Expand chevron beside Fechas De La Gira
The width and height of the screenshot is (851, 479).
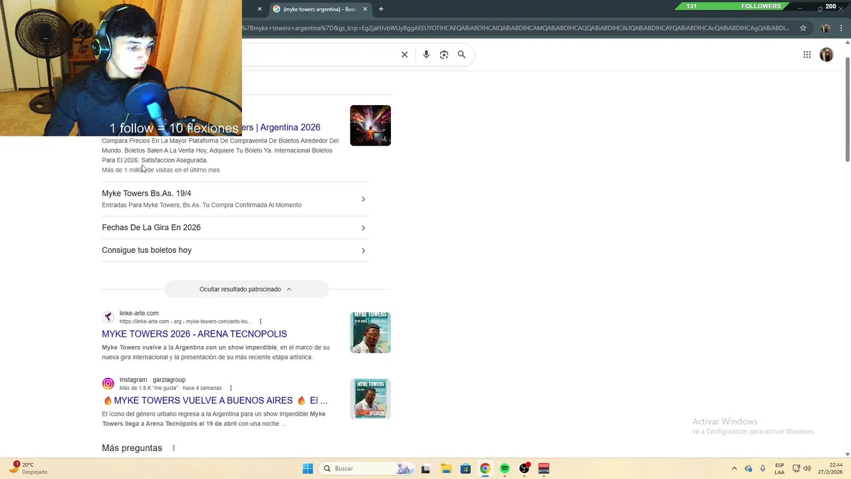363,228
